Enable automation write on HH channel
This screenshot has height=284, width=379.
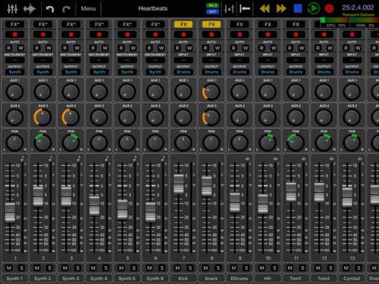coord(274,48)
